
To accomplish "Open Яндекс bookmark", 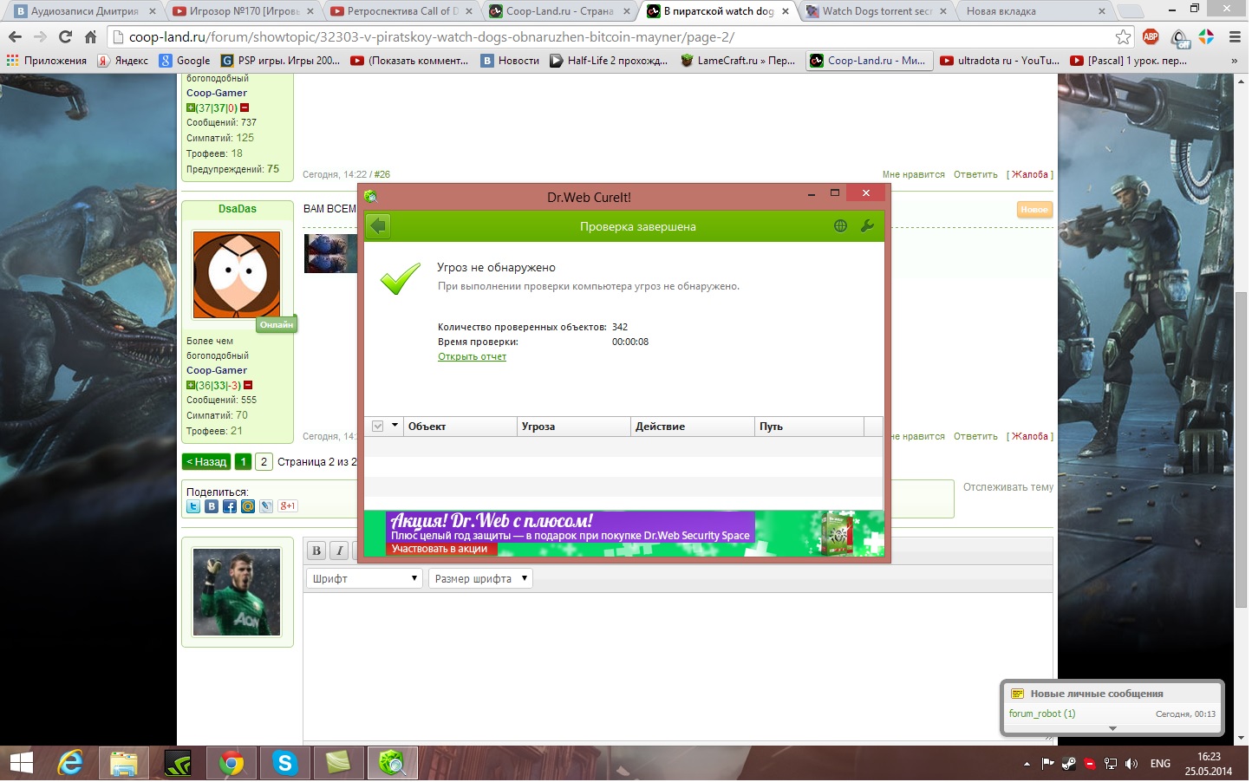I will [123, 61].
